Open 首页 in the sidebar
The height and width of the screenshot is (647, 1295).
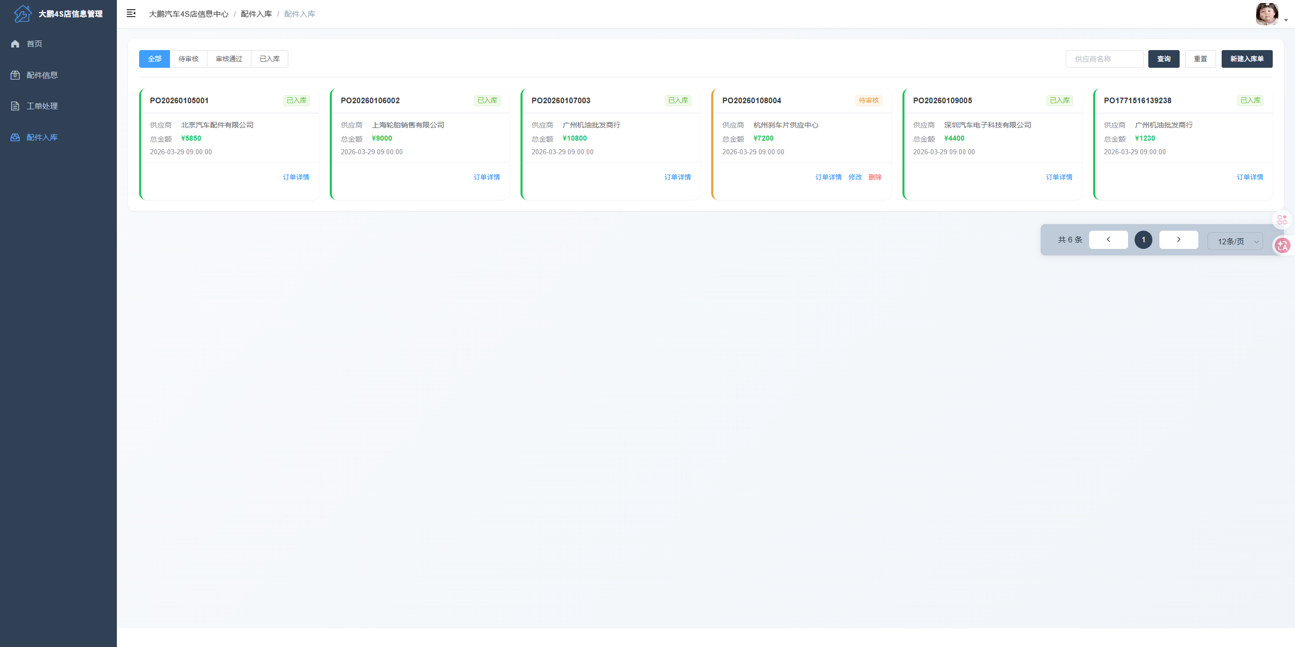pos(58,44)
